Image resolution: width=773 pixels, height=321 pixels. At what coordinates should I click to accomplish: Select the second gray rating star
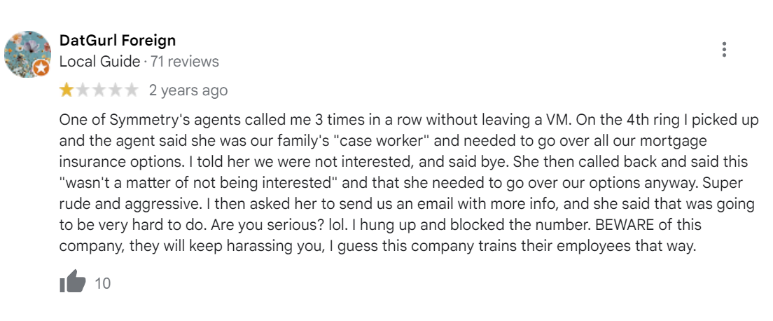coord(83,90)
